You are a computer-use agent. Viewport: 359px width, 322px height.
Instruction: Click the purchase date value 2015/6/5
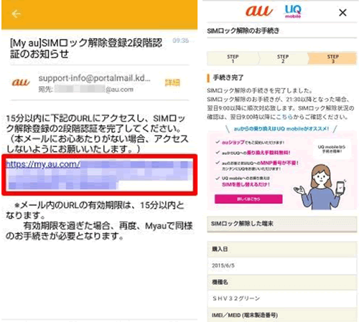(223, 265)
